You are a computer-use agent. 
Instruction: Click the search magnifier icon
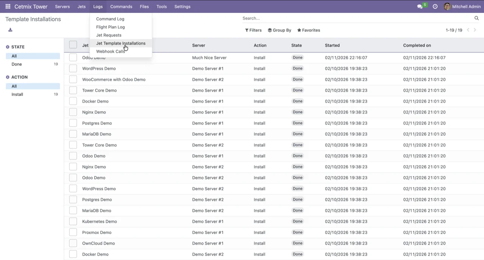(476, 18)
